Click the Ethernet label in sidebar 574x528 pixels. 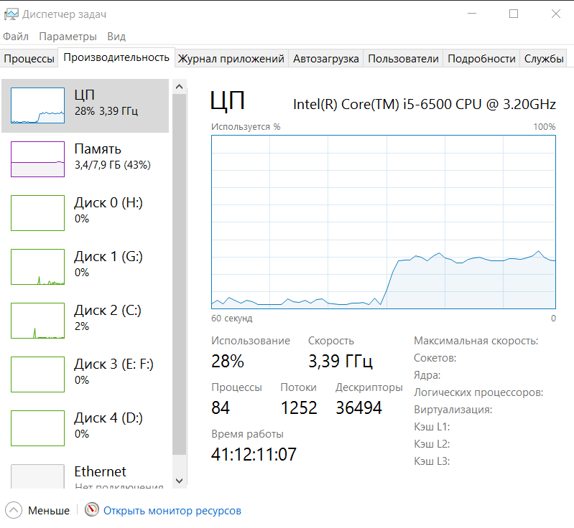pos(101,471)
